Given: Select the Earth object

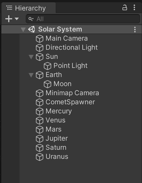Looking at the screenshot, I should coord(54,75).
